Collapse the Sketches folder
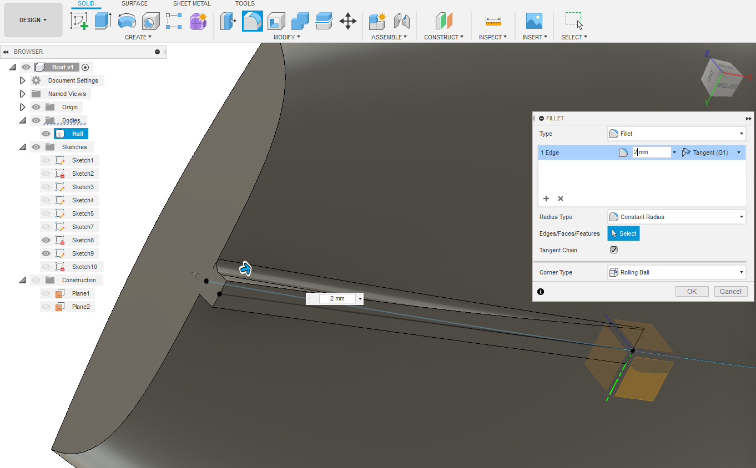The width and height of the screenshot is (756, 468). (x=23, y=147)
